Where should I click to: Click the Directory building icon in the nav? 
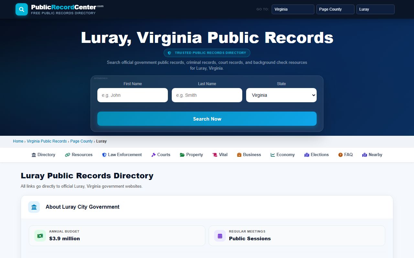(34, 155)
